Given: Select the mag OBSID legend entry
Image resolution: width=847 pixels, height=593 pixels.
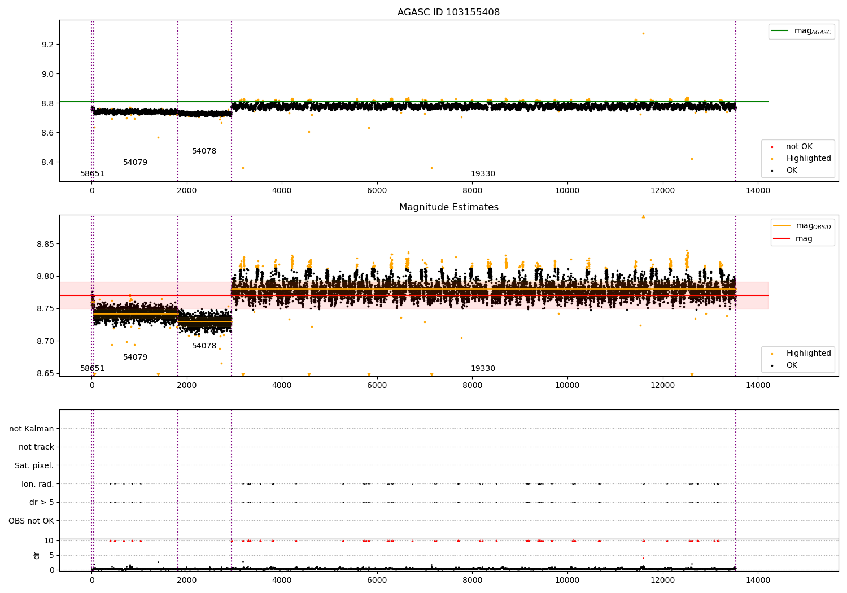Looking at the screenshot, I should 802,226.
